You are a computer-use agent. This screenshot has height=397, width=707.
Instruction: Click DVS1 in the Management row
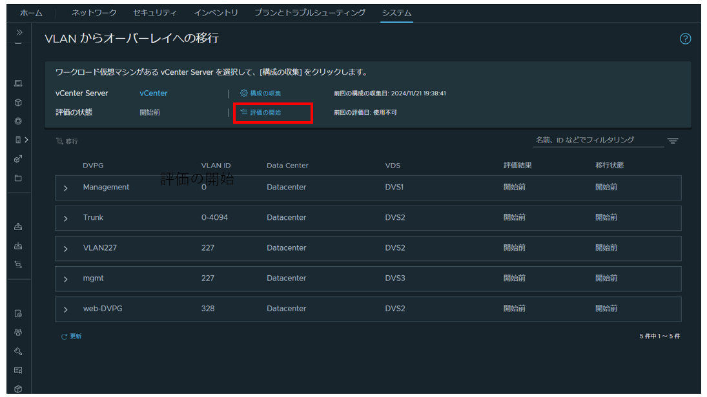point(394,187)
